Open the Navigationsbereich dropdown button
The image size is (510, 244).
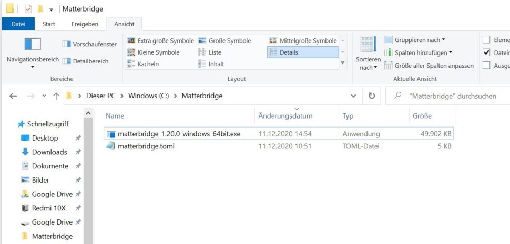click(33, 52)
